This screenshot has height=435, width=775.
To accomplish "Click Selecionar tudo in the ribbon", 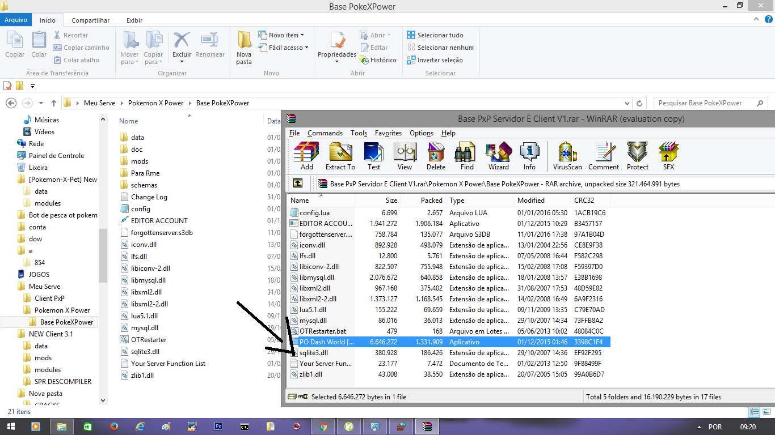I will point(435,35).
